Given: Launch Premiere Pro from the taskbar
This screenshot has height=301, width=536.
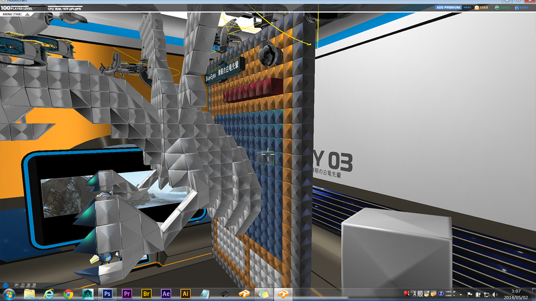Looking at the screenshot, I should [127, 294].
